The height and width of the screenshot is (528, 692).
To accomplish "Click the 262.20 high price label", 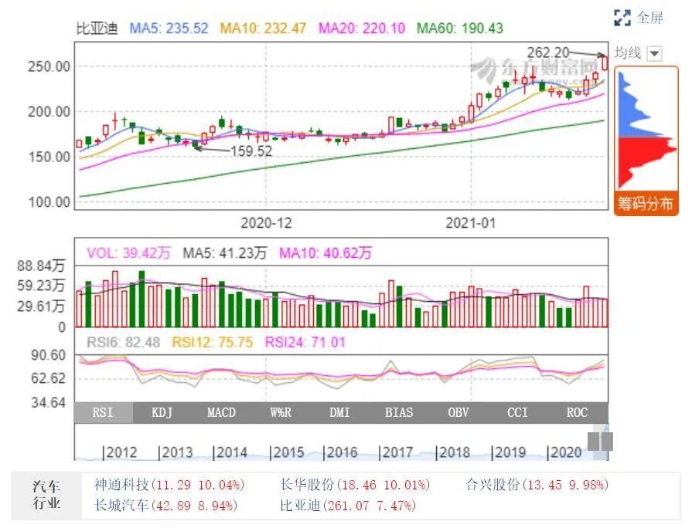I will tap(548, 52).
